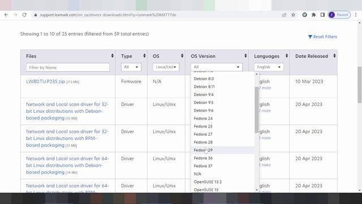This screenshot has width=362, height=204.
Task: Sort by the OS Version column arrows
Action: [x=245, y=56]
